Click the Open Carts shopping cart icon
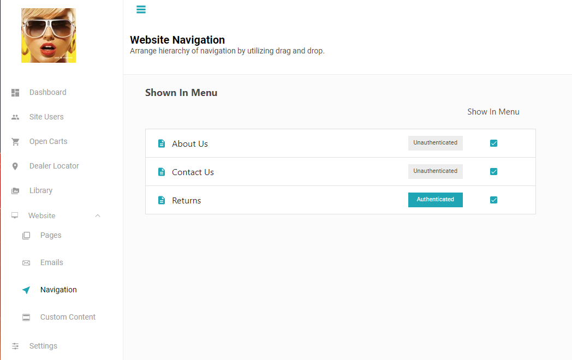The width and height of the screenshot is (572, 360). [15, 141]
